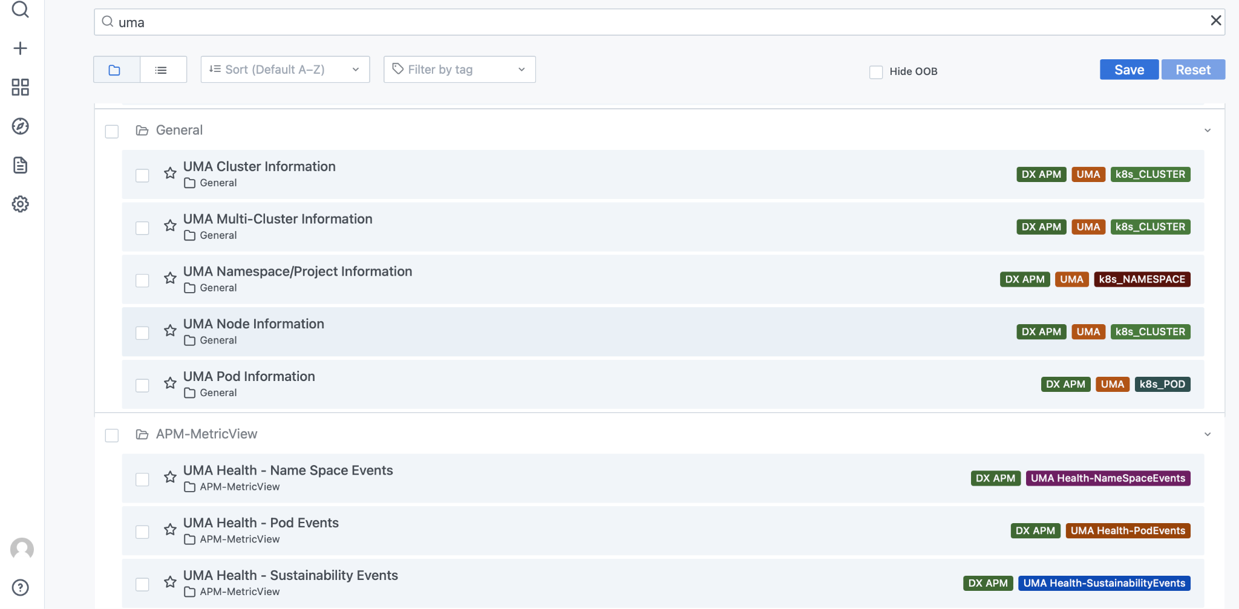Viewport: 1239px width, 609px height.
Task: Open the search panel in the sidebar
Action: click(x=21, y=10)
